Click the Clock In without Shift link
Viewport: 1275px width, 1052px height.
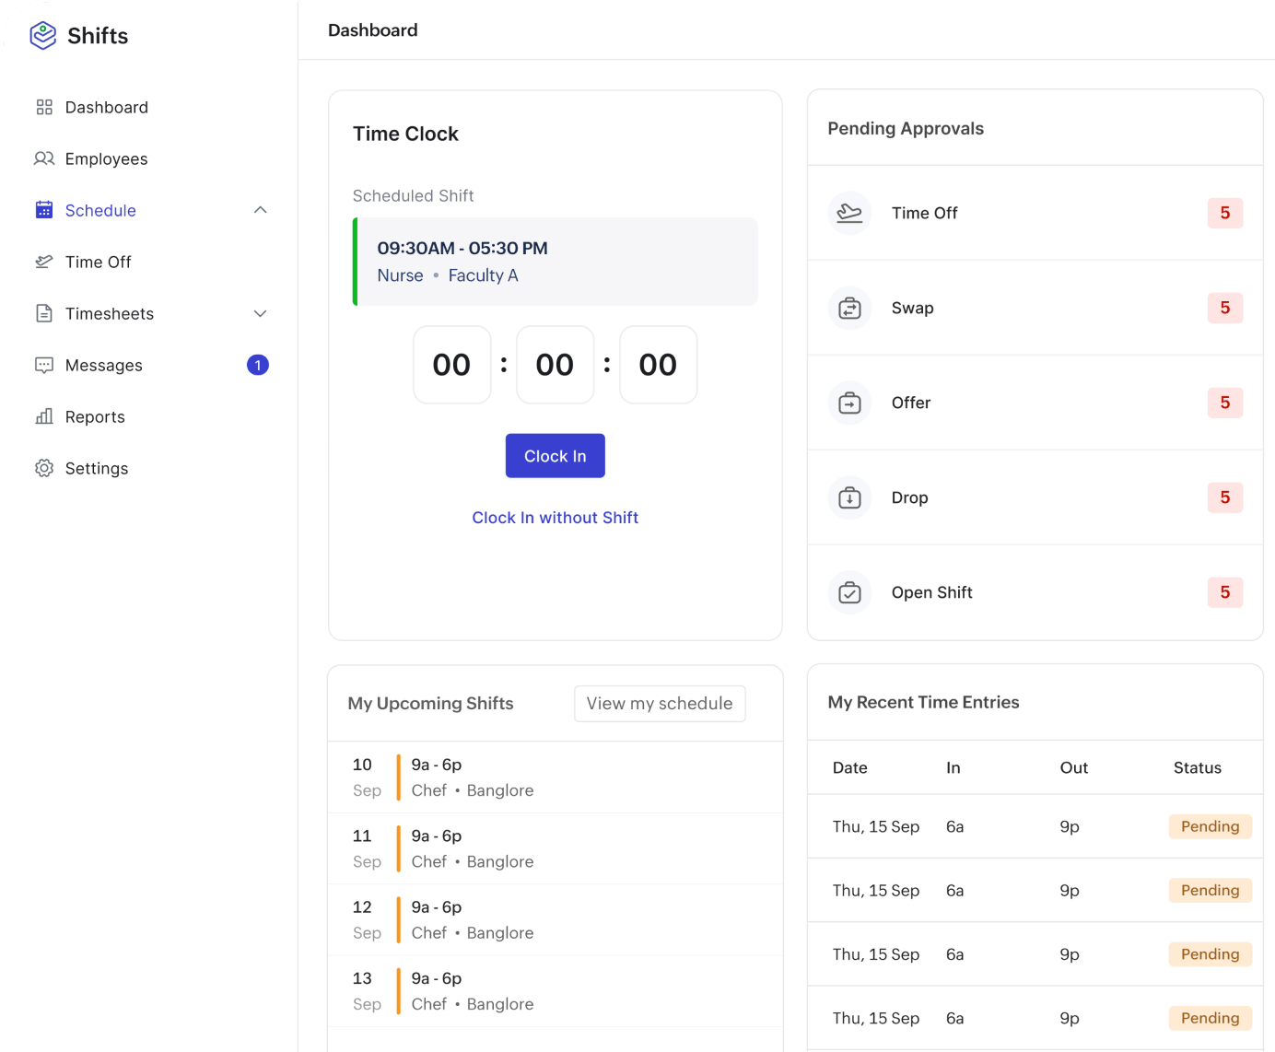point(556,518)
